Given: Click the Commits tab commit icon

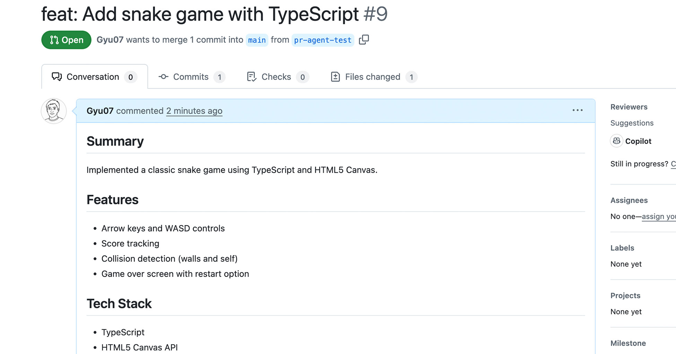Looking at the screenshot, I should point(163,77).
